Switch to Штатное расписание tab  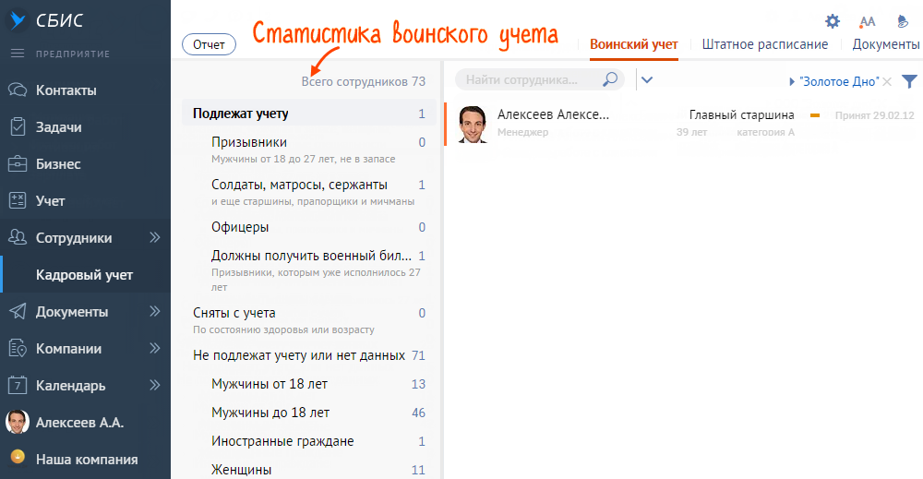pos(764,44)
